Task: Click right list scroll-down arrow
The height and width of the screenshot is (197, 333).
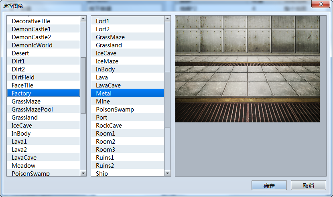Action: pos(167,173)
